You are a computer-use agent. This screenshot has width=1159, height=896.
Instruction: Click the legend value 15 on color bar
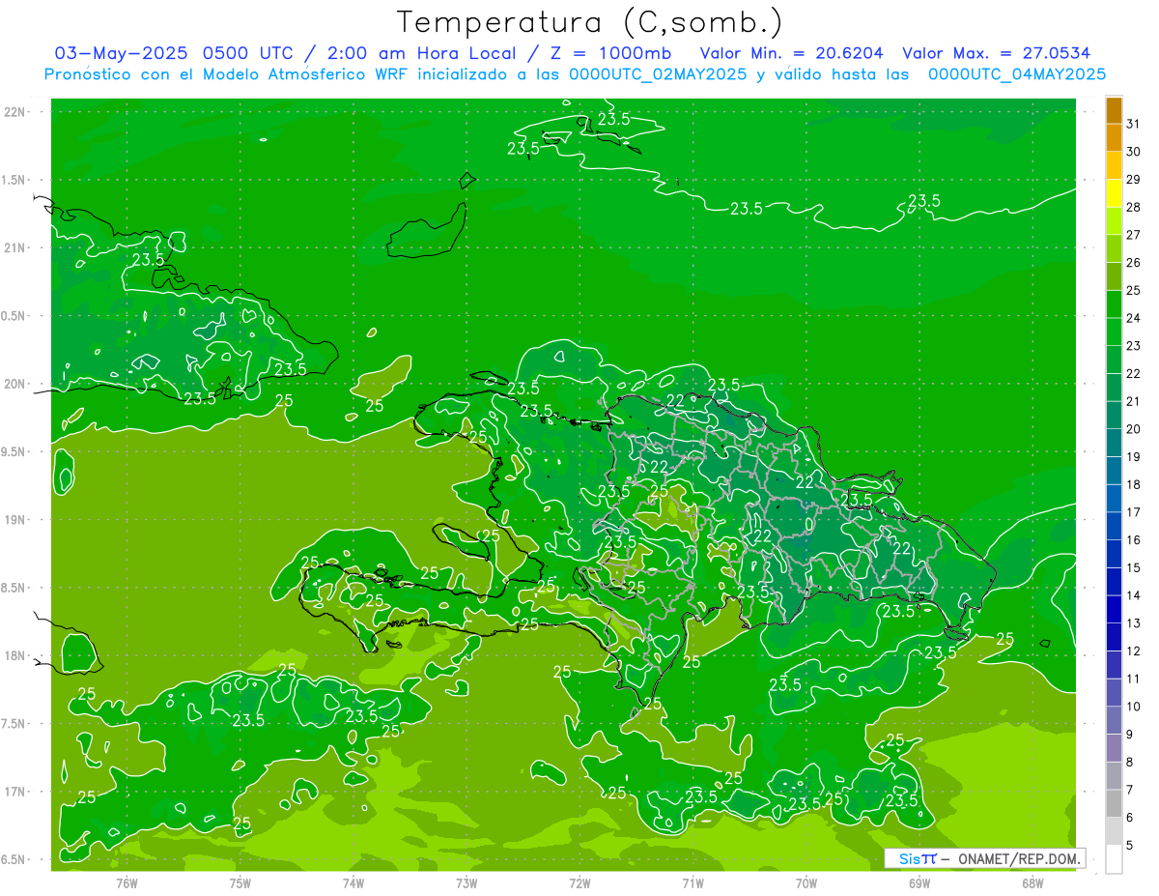point(1133,567)
